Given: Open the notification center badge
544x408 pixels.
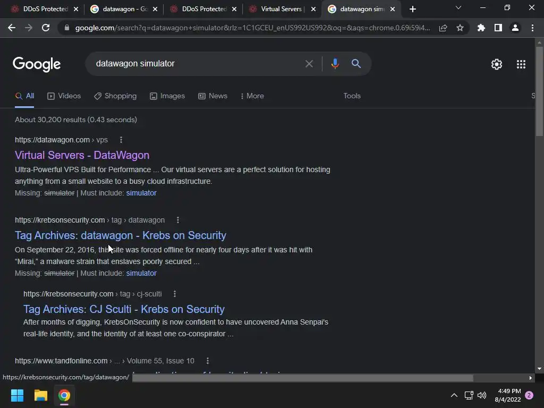Looking at the screenshot, I should click(x=529, y=395).
